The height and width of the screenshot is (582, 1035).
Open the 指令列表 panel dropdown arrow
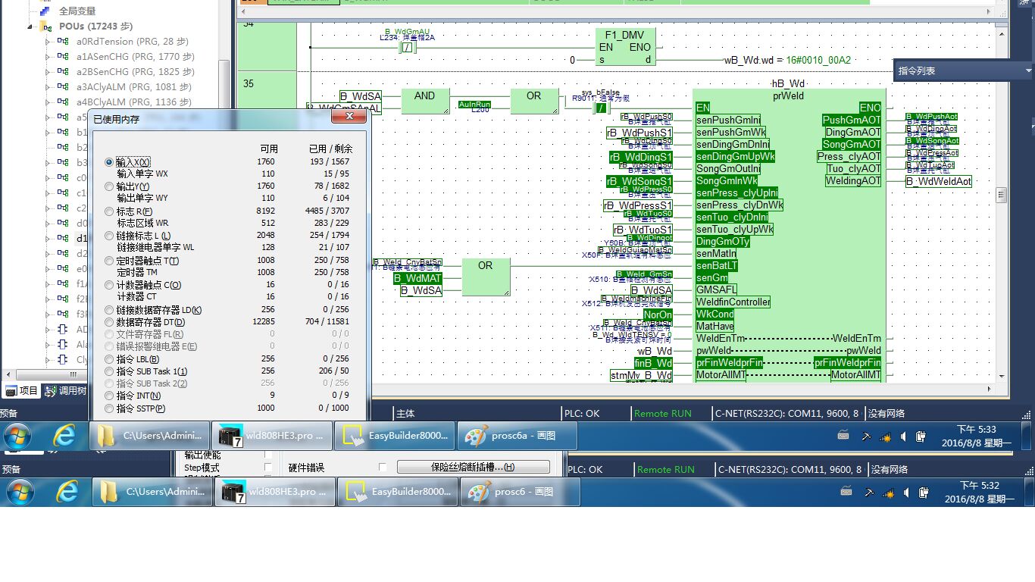(x=1027, y=70)
